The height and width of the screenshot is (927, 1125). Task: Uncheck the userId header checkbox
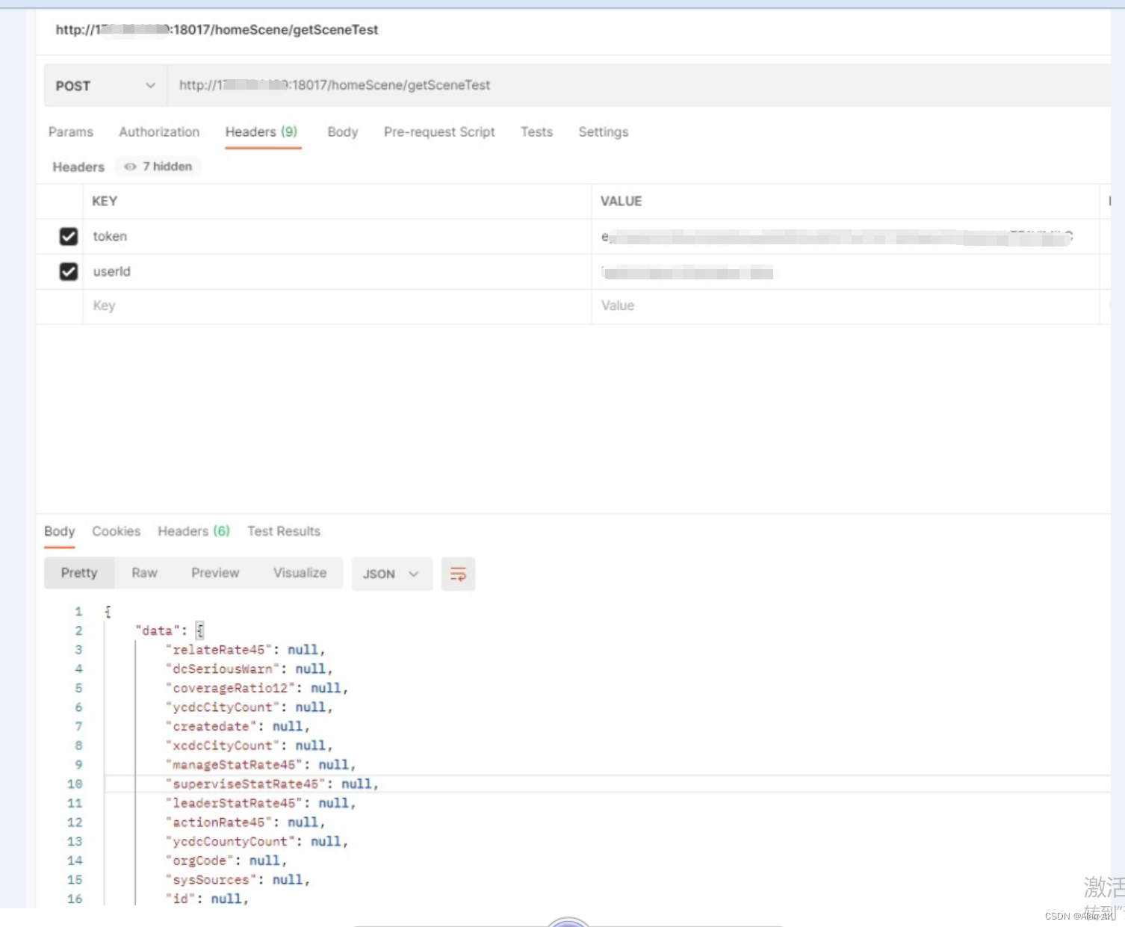pos(68,272)
